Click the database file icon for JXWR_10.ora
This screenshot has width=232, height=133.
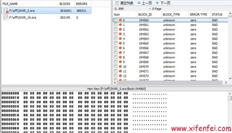pos(6,18)
